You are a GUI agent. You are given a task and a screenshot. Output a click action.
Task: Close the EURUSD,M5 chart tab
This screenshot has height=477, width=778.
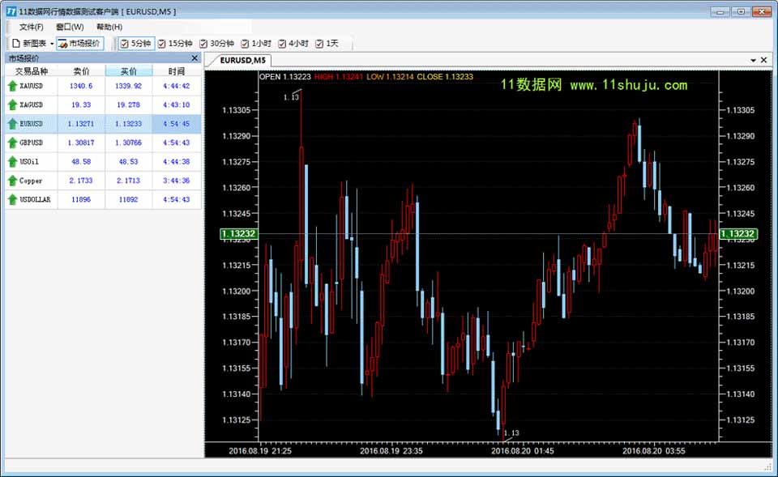point(763,60)
